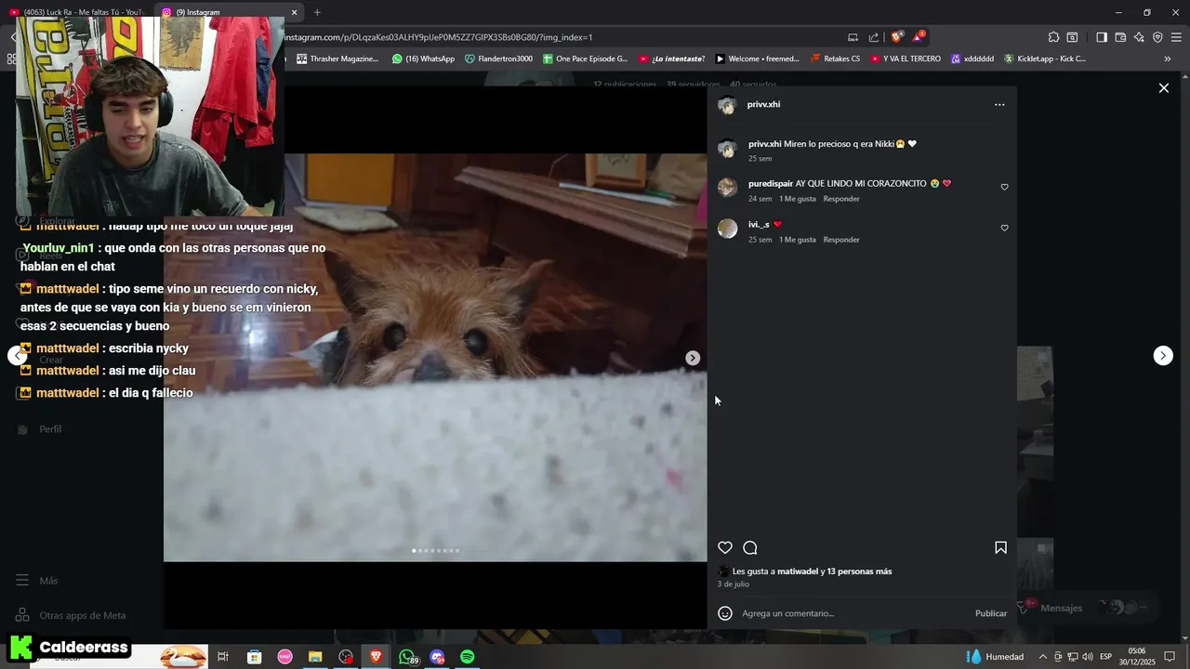Open the Brave VPN shield icon
The width and height of the screenshot is (1190, 669).
[x=1157, y=37]
